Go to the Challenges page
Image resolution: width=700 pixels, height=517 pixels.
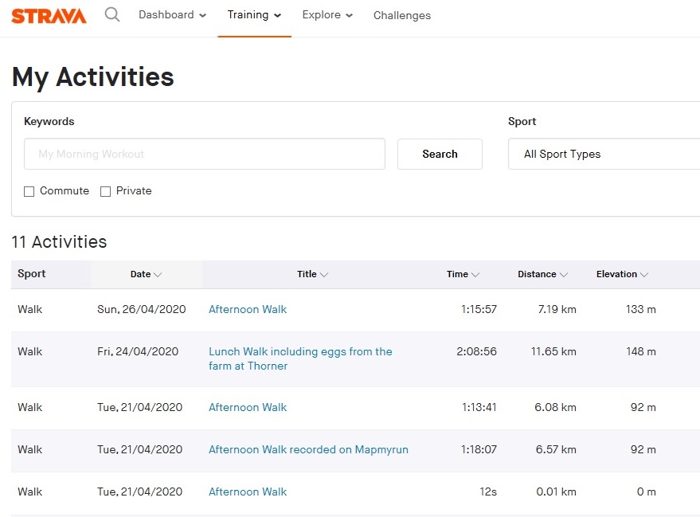pos(402,15)
